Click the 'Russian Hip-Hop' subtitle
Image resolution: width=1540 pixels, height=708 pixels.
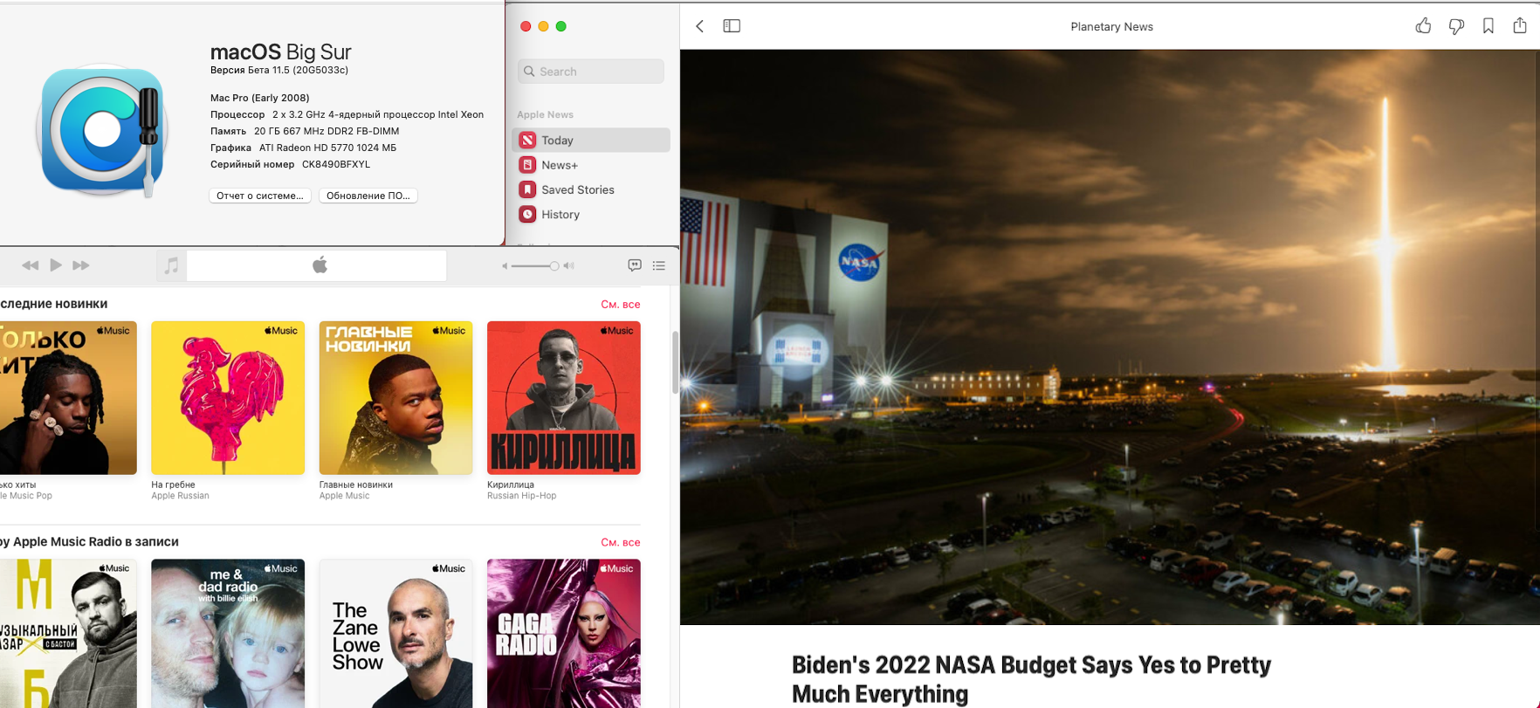click(x=522, y=496)
